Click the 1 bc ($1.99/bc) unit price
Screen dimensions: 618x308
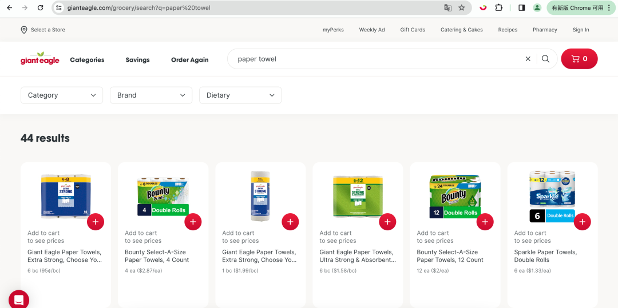click(241, 271)
